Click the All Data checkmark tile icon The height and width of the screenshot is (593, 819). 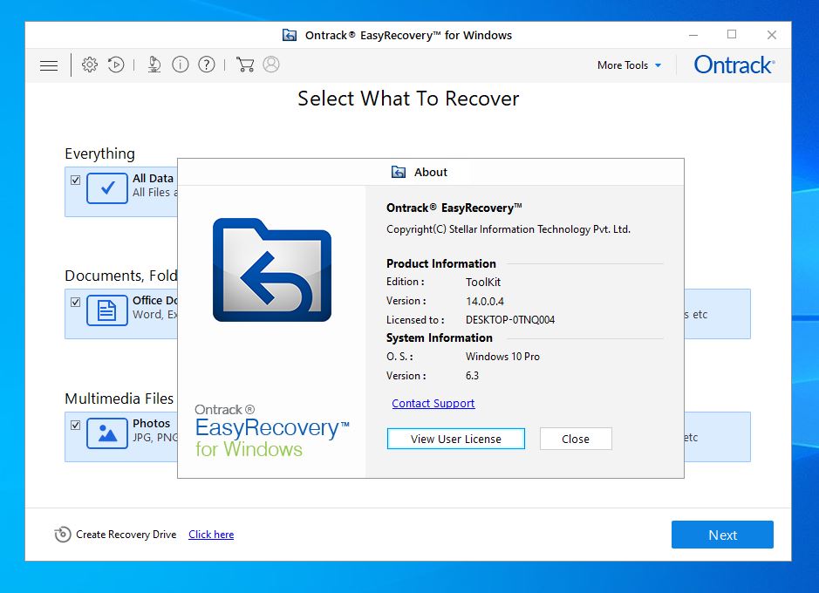point(107,188)
